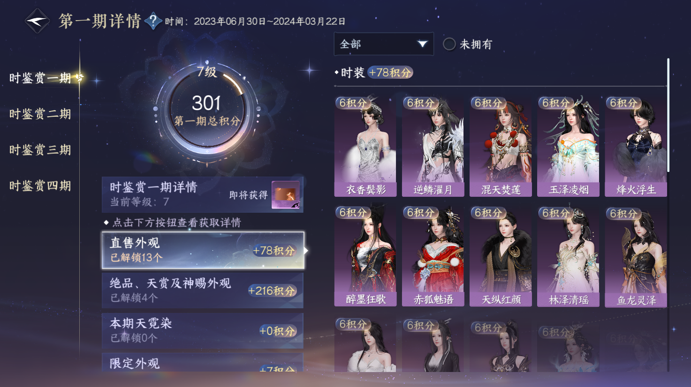The height and width of the screenshot is (387, 691).
Task: Pick the 鱼龙灵泽 outfit card
Action: pyautogui.click(x=636, y=256)
